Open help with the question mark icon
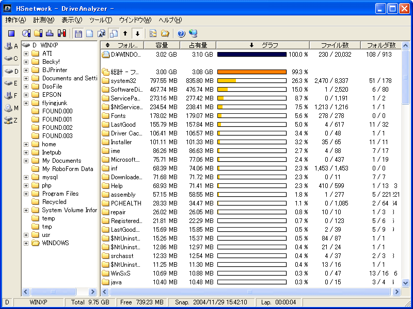The height and width of the screenshot is (309, 413). (181, 33)
